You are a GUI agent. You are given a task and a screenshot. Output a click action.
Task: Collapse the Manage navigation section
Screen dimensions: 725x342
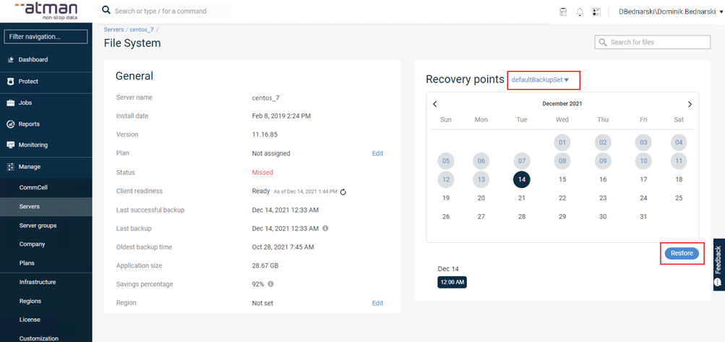point(30,166)
